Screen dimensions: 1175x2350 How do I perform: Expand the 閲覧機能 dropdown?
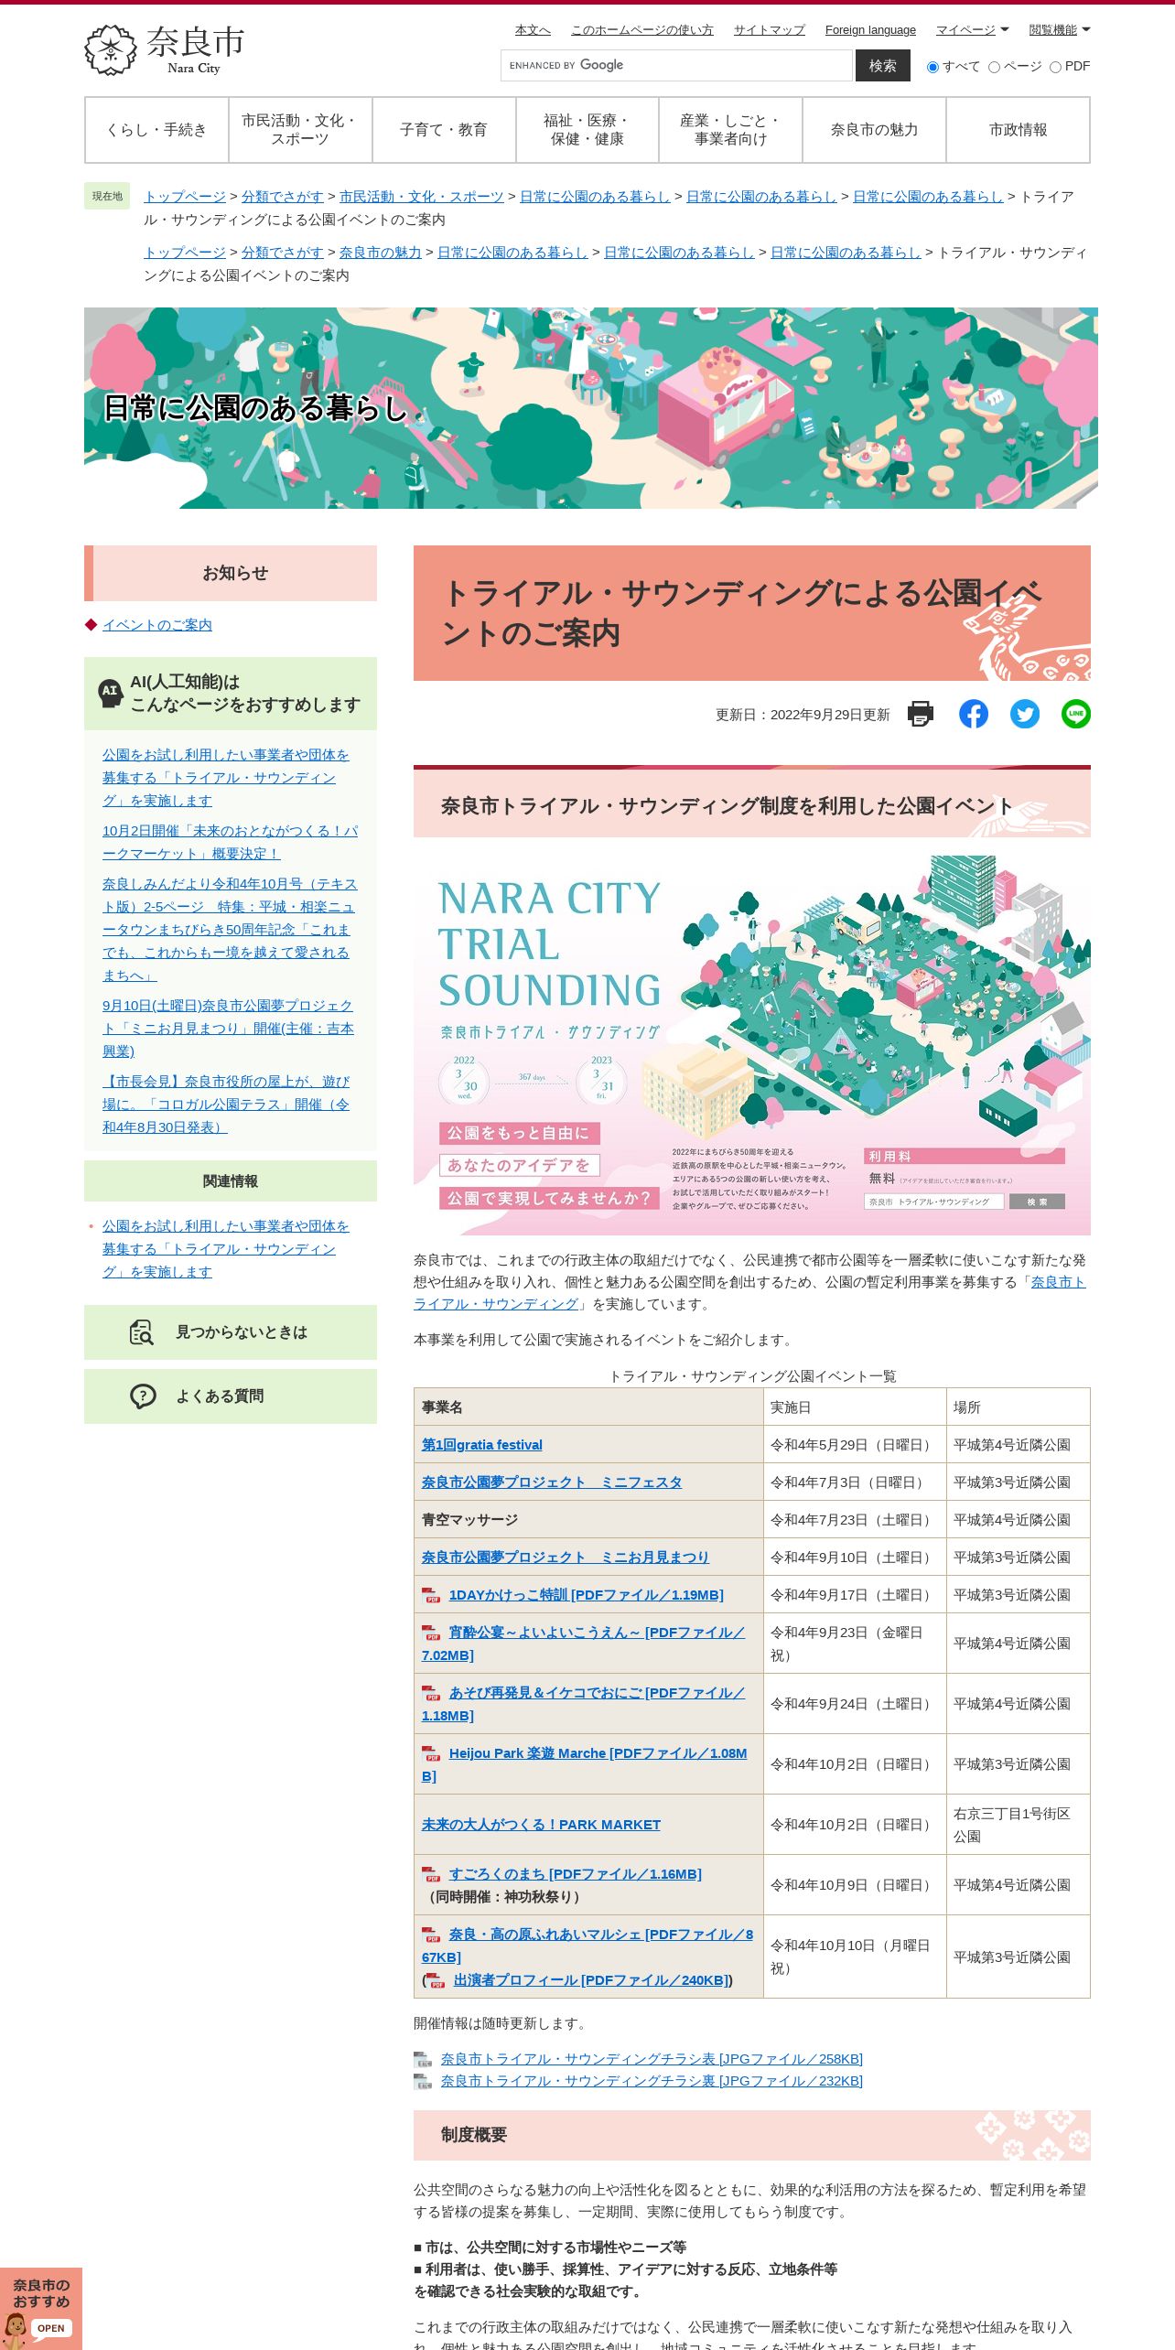1060,30
